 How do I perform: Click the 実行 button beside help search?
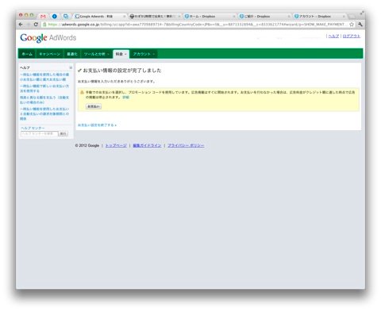pyautogui.click(x=63, y=134)
